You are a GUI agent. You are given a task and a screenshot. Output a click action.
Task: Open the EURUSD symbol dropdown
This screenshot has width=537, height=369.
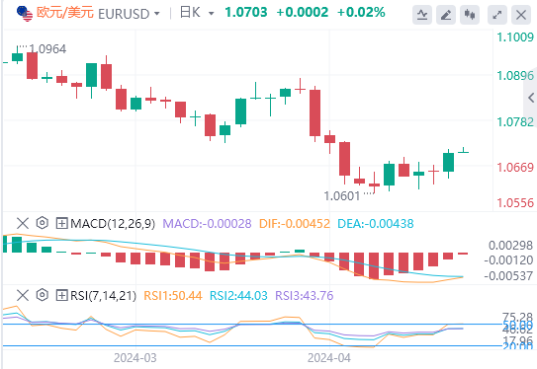(x=130, y=14)
